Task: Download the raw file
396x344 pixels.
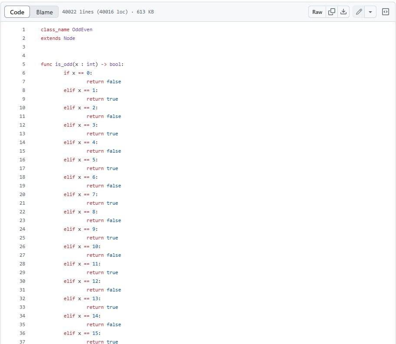Action: (x=343, y=12)
